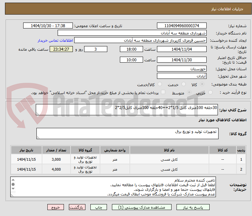Click the return (بازگشت) button

click(77, 207)
